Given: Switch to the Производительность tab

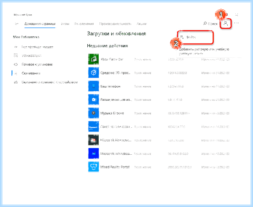Looking at the screenshot, I should [115, 24].
